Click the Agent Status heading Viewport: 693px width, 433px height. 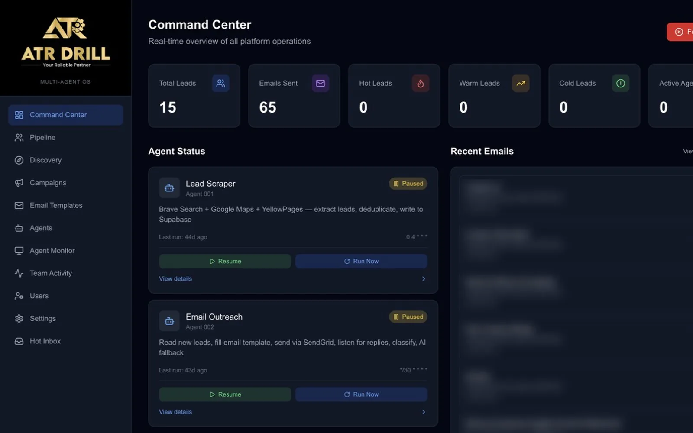tap(177, 151)
